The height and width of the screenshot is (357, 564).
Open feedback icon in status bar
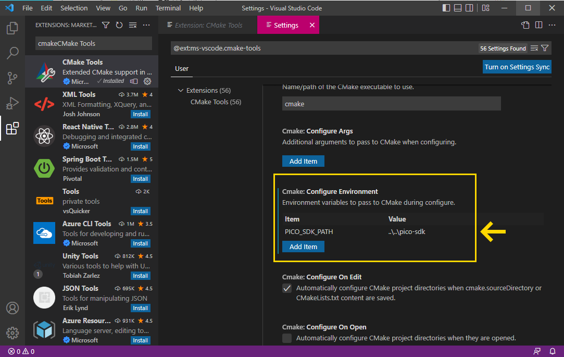(537, 351)
